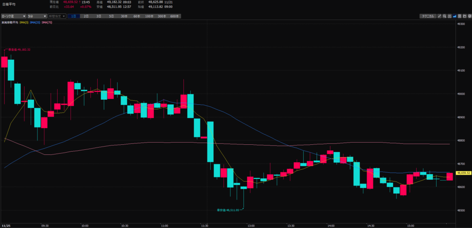Click the SMA(5) legend label
Viewport: 472px width, 228px height.
point(24,22)
